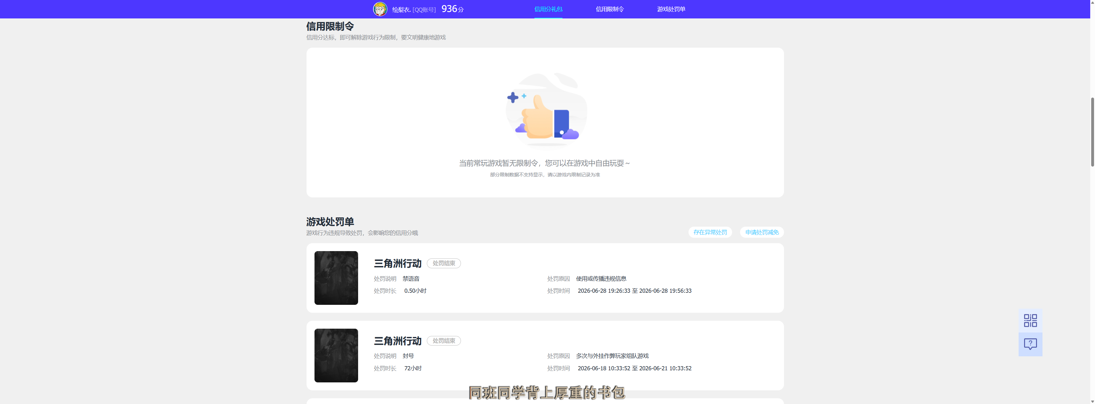This screenshot has height=404, width=1095.
Task: Click the scrollbar down arrow
Action: (1092, 401)
